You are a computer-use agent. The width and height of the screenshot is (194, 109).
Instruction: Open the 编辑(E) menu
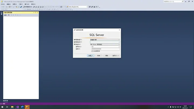9,4
